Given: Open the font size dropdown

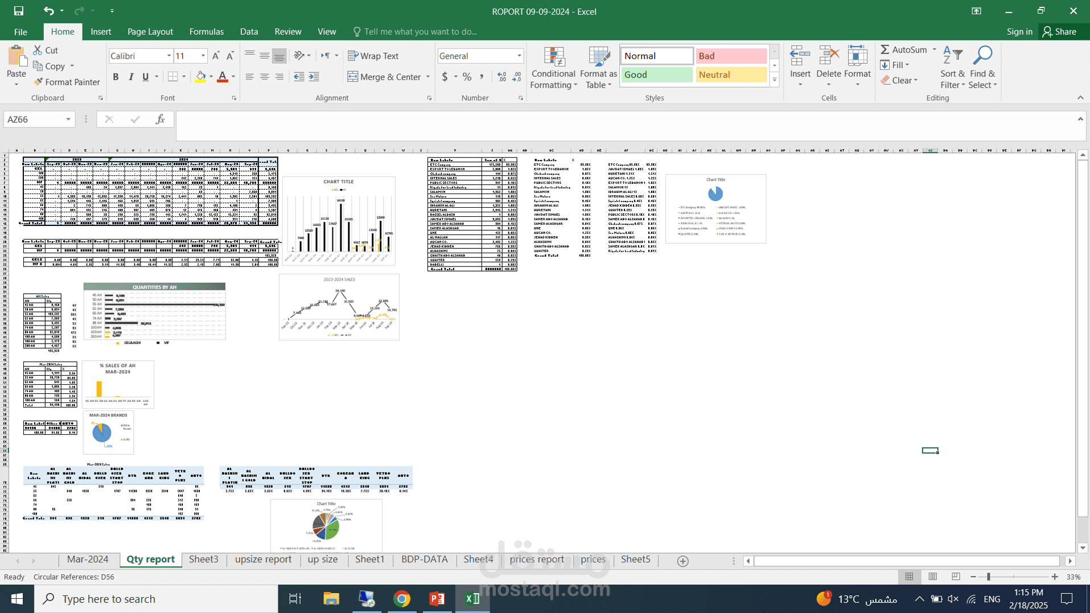Looking at the screenshot, I should point(203,56).
